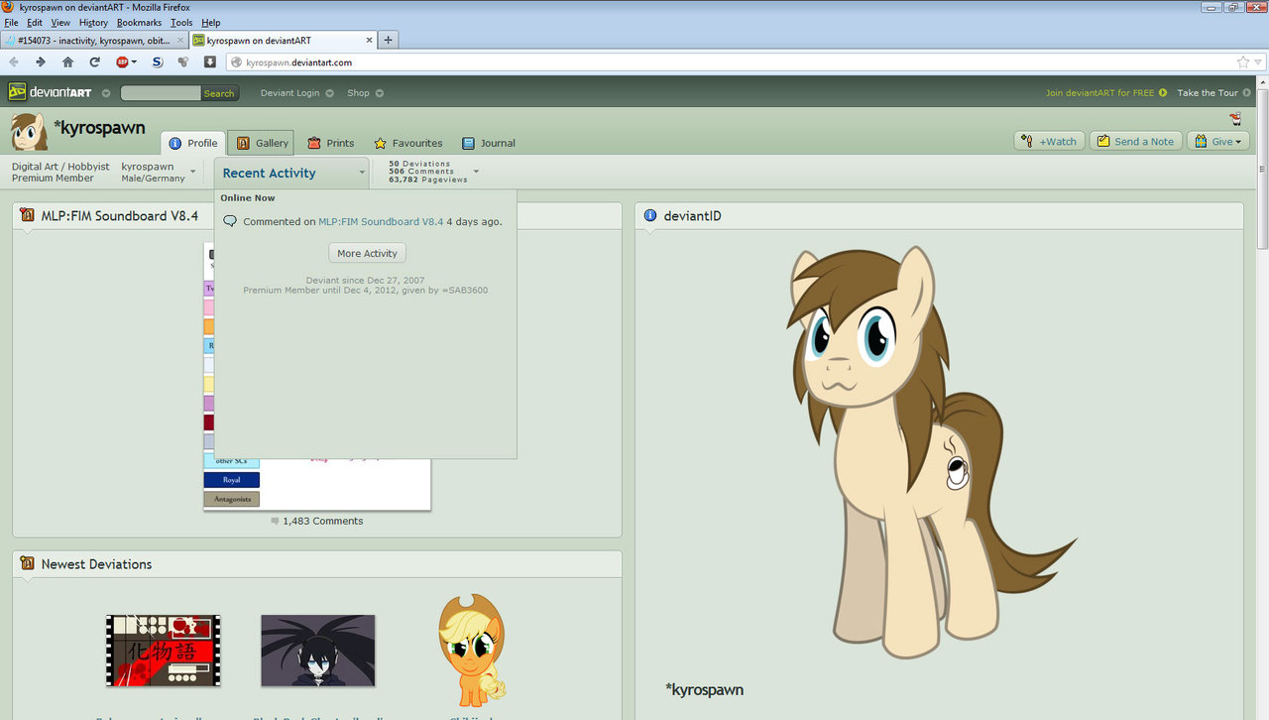Open the Tools menu
Viewport: 1269px width, 720px height.
(181, 22)
